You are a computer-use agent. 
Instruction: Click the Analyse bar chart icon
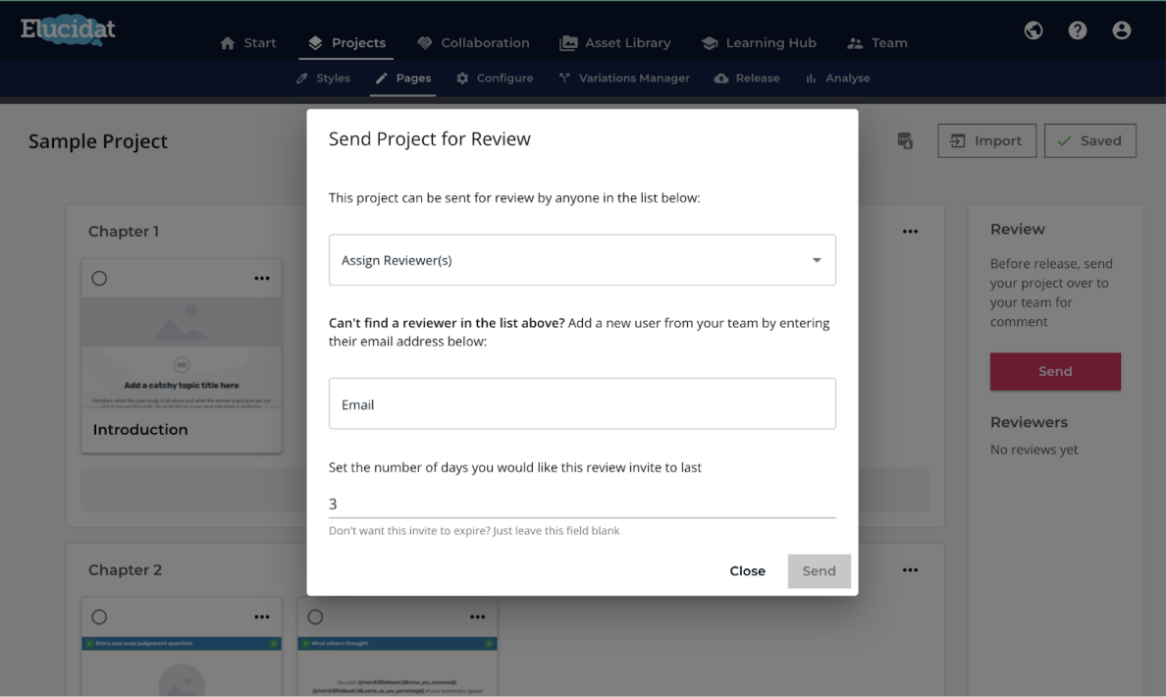tap(812, 79)
